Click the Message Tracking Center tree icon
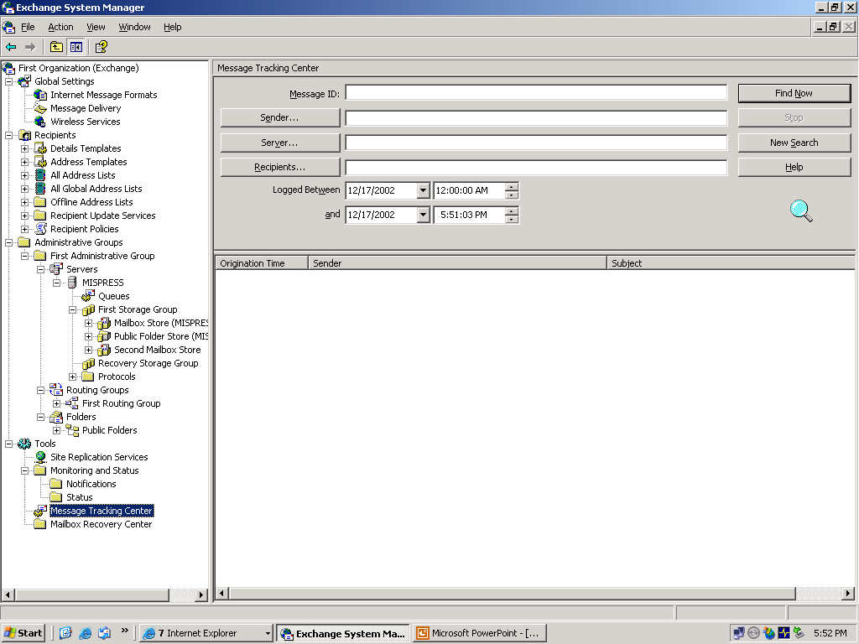Image resolution: width=859 pixels, height=644 pixels. click(40, 511)
